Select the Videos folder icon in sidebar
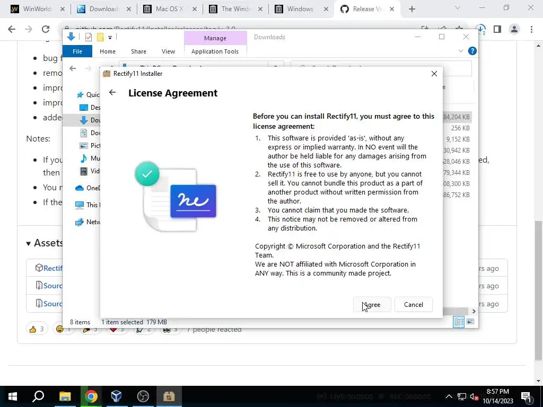This screenshot has width=543, height=407. pos(83,171)
